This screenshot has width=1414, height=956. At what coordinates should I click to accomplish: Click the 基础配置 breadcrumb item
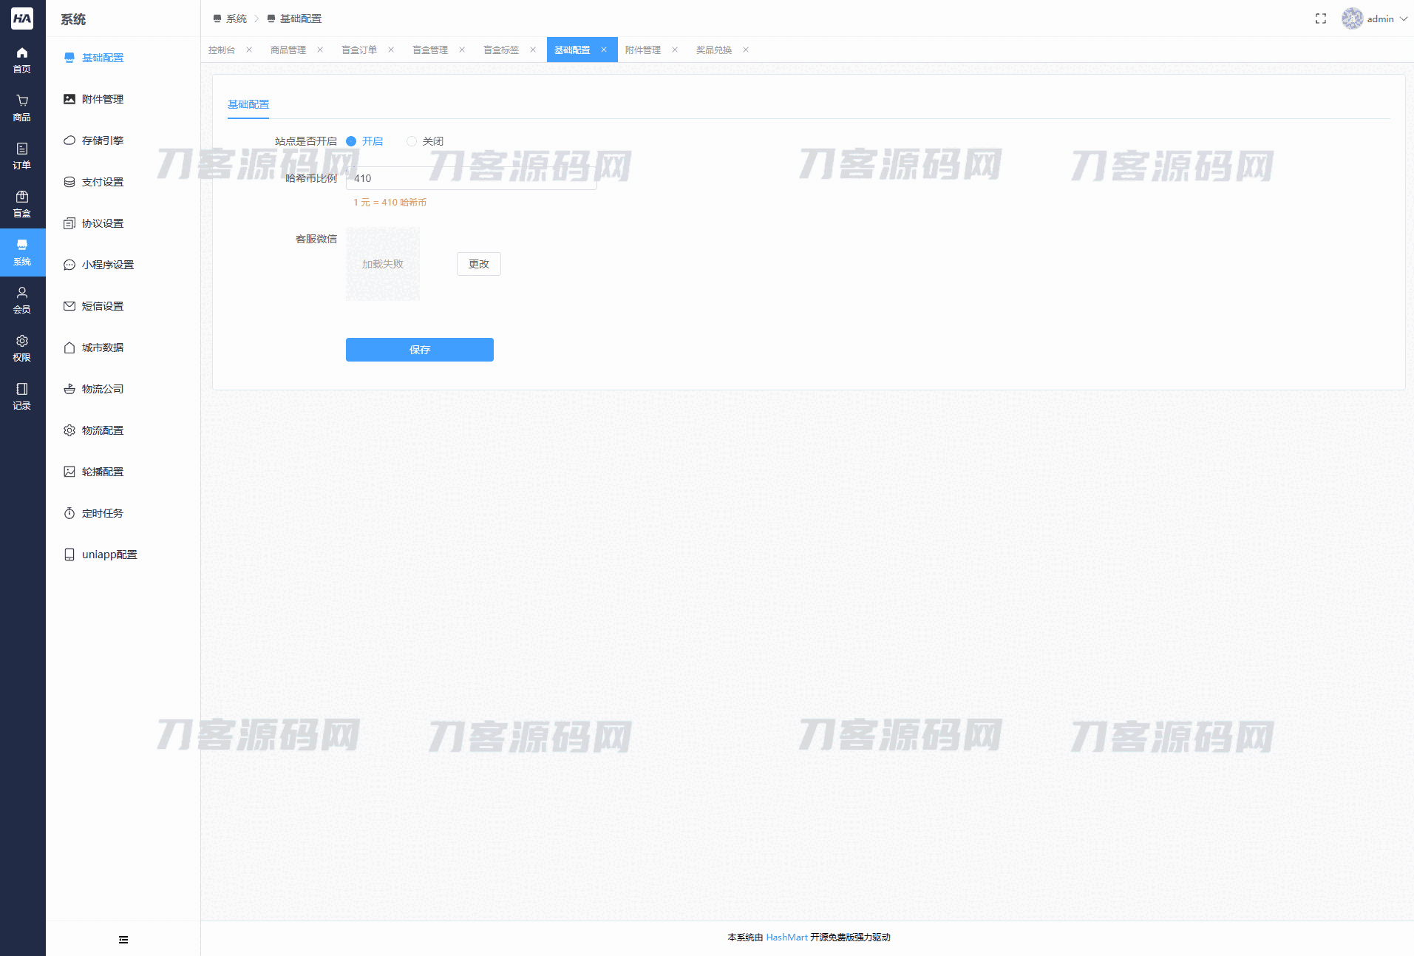[294, 19]
